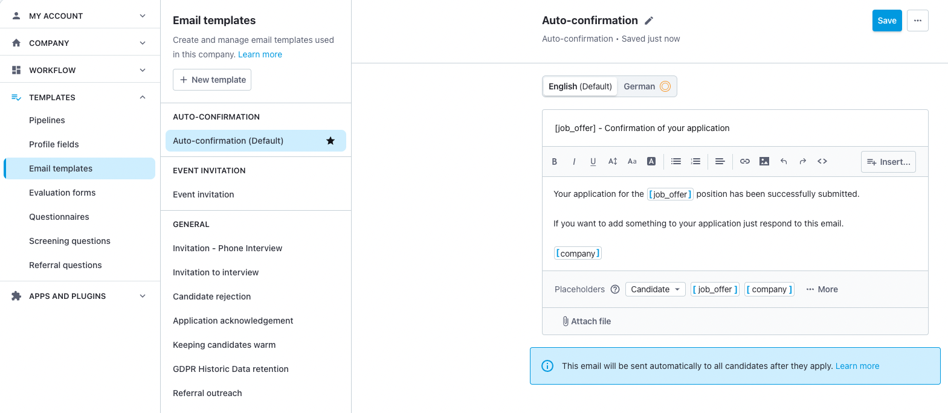Open the code view in the editor
948x413 pixels.
click(x=822, y=161)
